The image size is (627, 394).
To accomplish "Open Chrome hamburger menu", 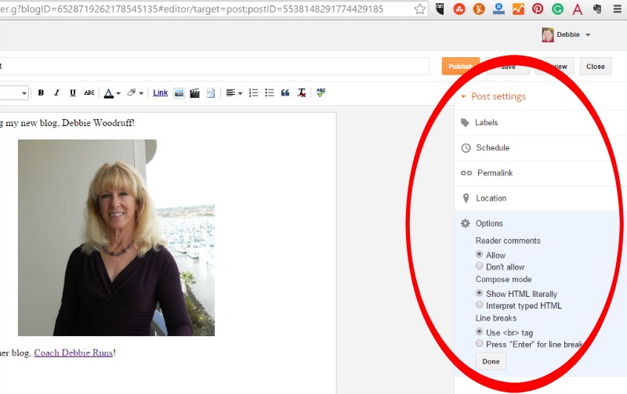I will 618,9.
